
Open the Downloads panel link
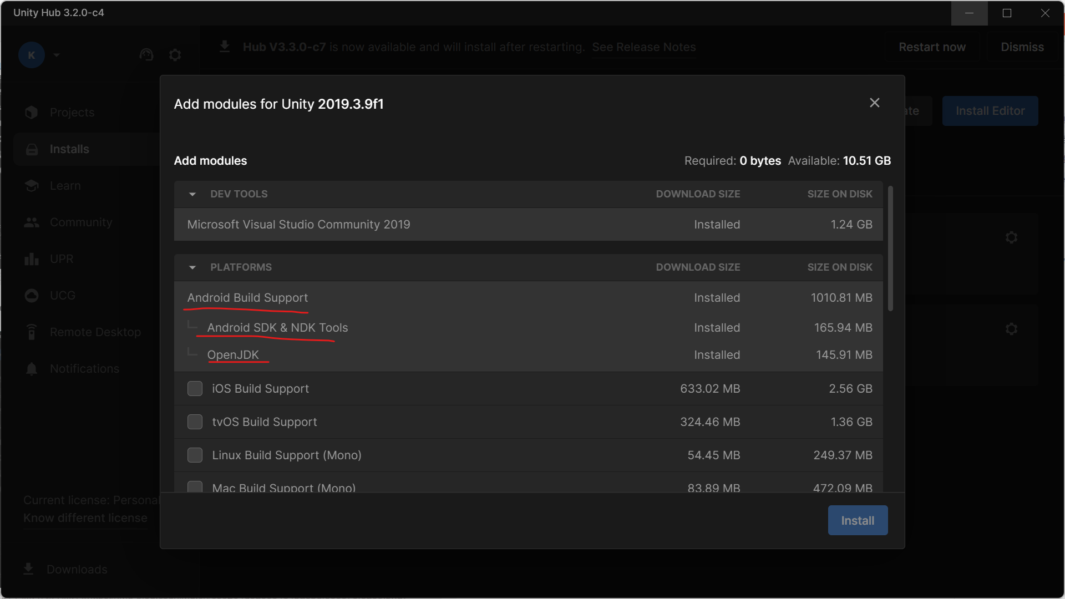point(77,570)
